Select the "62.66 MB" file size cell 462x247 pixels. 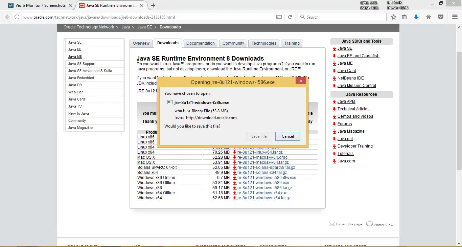[221, 198]
